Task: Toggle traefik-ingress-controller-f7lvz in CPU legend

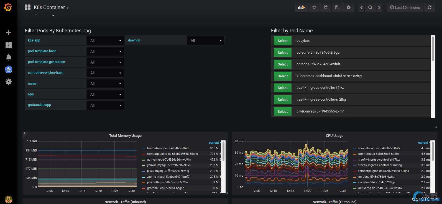Action: [x=379, y=159]
